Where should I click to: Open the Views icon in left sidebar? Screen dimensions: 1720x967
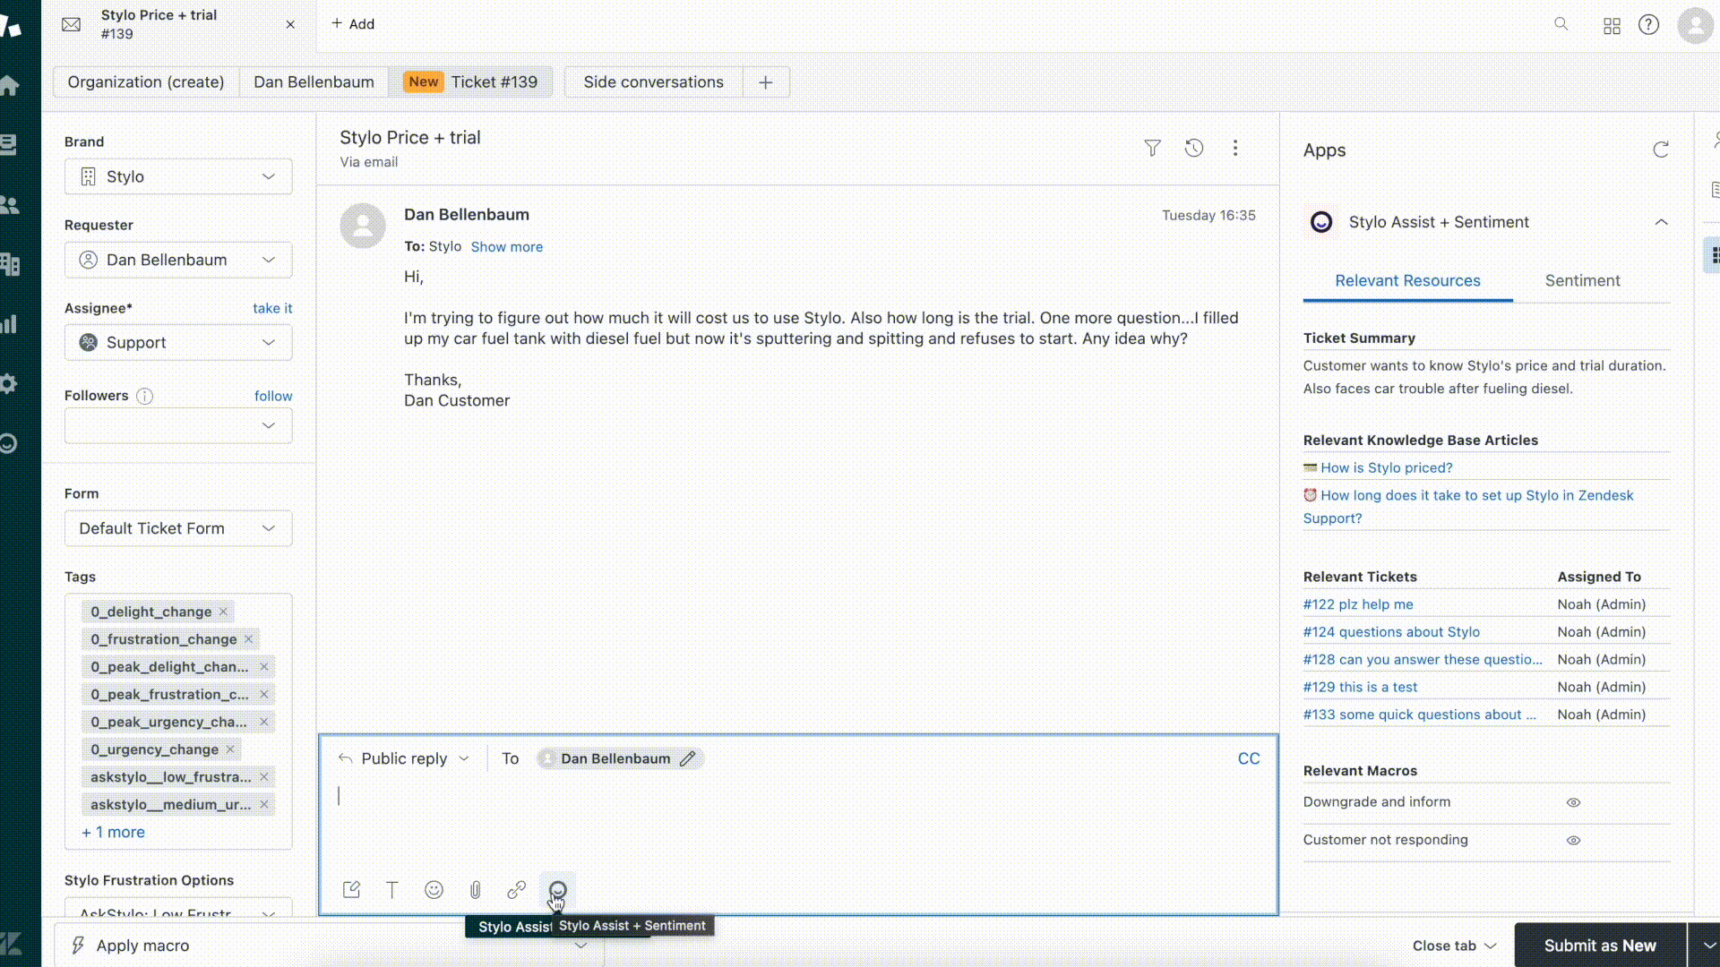point(9,145)
